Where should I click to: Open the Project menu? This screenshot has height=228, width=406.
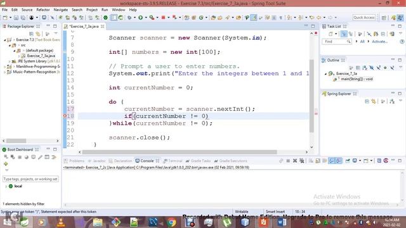click(x=91, y=9)
